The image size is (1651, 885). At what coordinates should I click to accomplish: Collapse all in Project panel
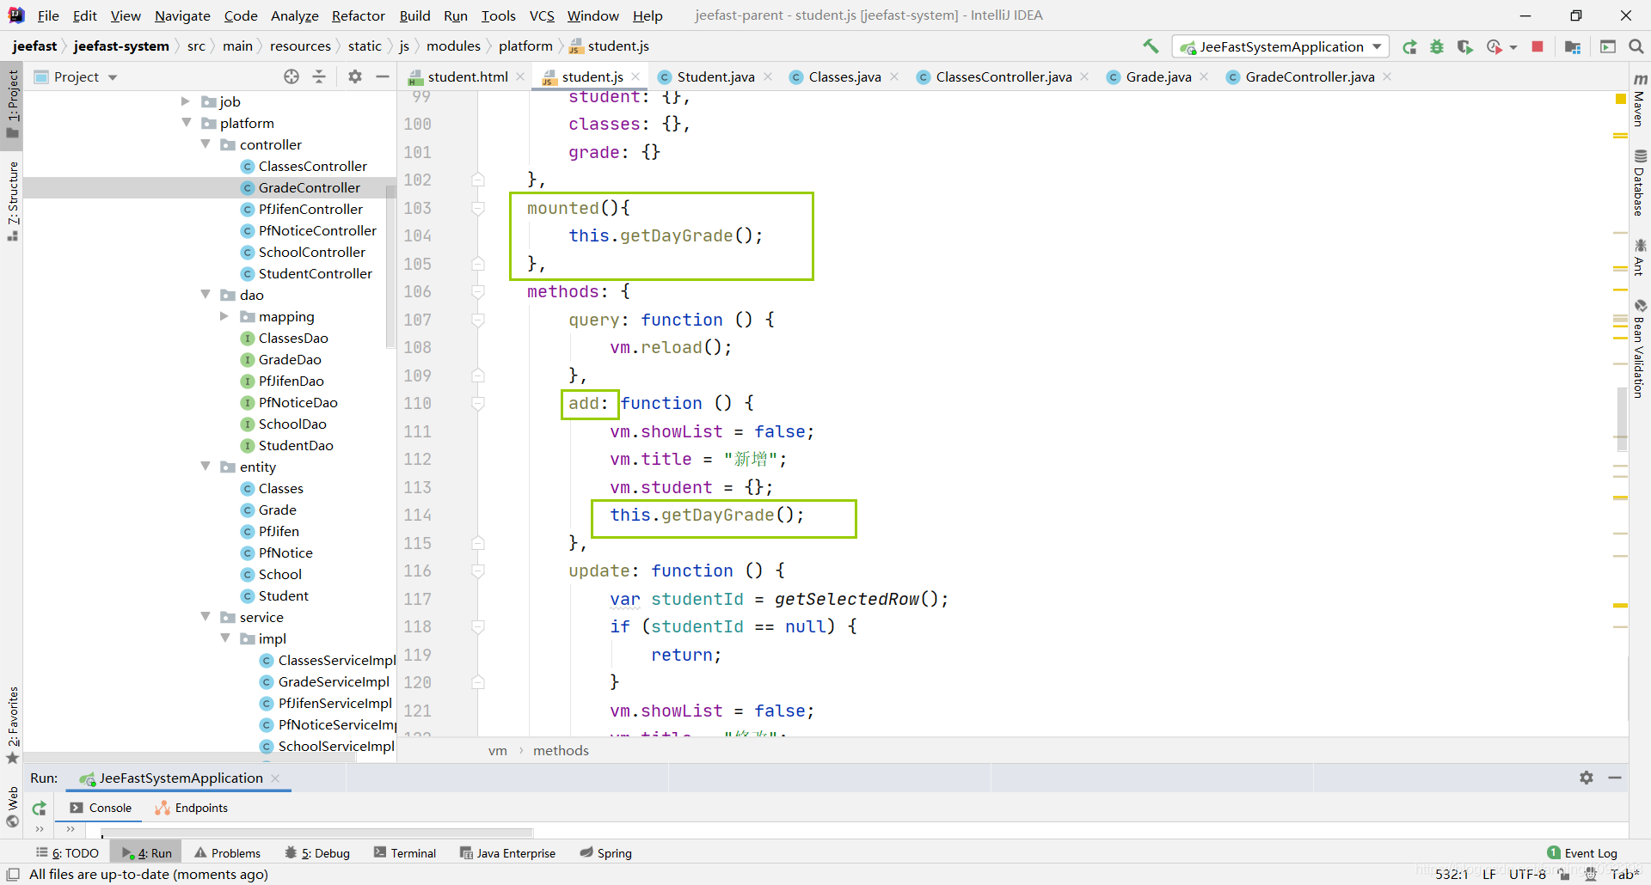click(x=319, y=76)
